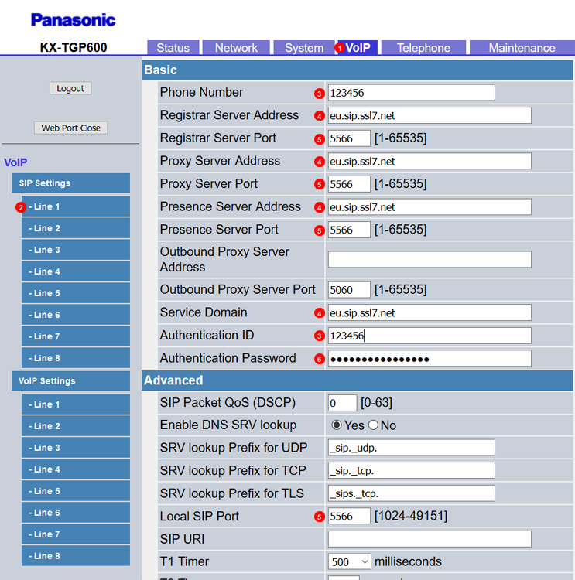Edit SRV lookup Prefix for UDP field
This screenshot has width=575, height=580.
pos(412,448)
